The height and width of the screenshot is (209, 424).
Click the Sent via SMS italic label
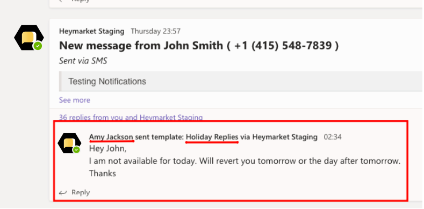(83, 61)
